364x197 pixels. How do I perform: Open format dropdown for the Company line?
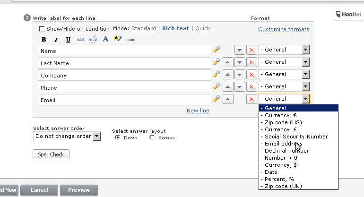pyautogui.click(x=284, y=74)
